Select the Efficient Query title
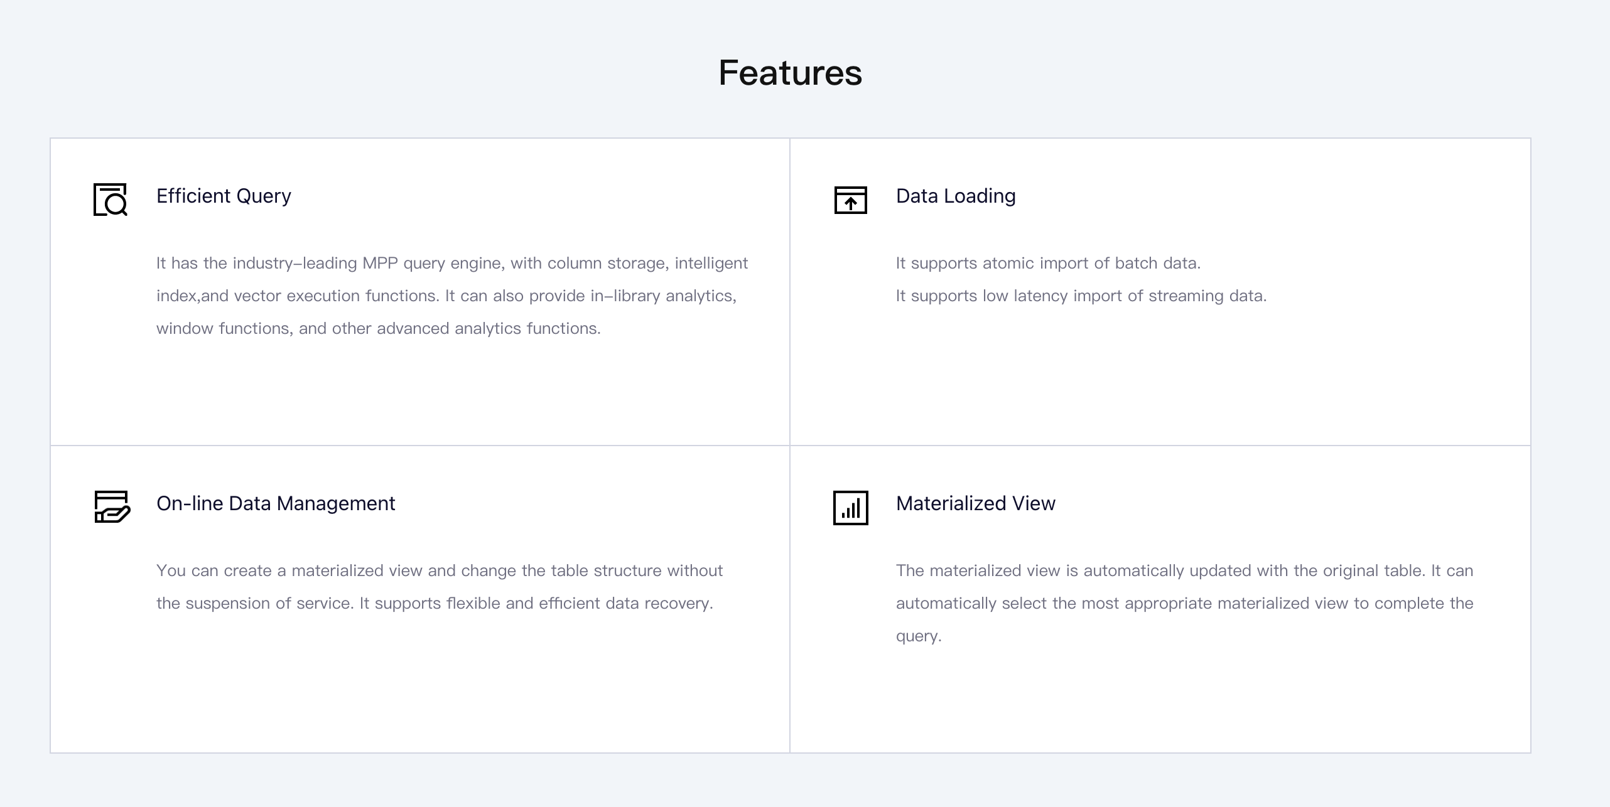 point(224,196)
